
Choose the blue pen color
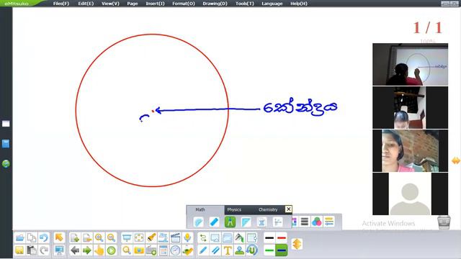(x=282, y=250)
